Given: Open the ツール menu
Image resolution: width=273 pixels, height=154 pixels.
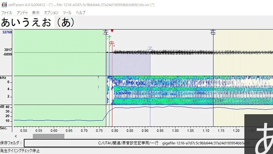Looking at the screenshot, I should tap(67, 13).
